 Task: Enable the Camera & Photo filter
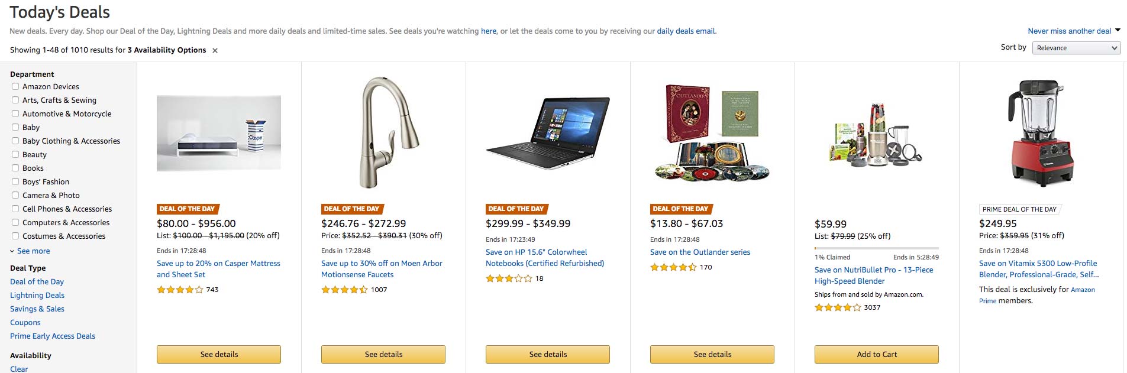pyautogui.click(x=15, y=195)
